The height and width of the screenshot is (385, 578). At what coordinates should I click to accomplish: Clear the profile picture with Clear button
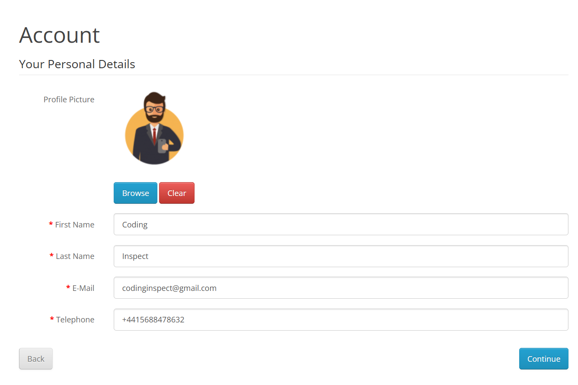coord(177,193)
